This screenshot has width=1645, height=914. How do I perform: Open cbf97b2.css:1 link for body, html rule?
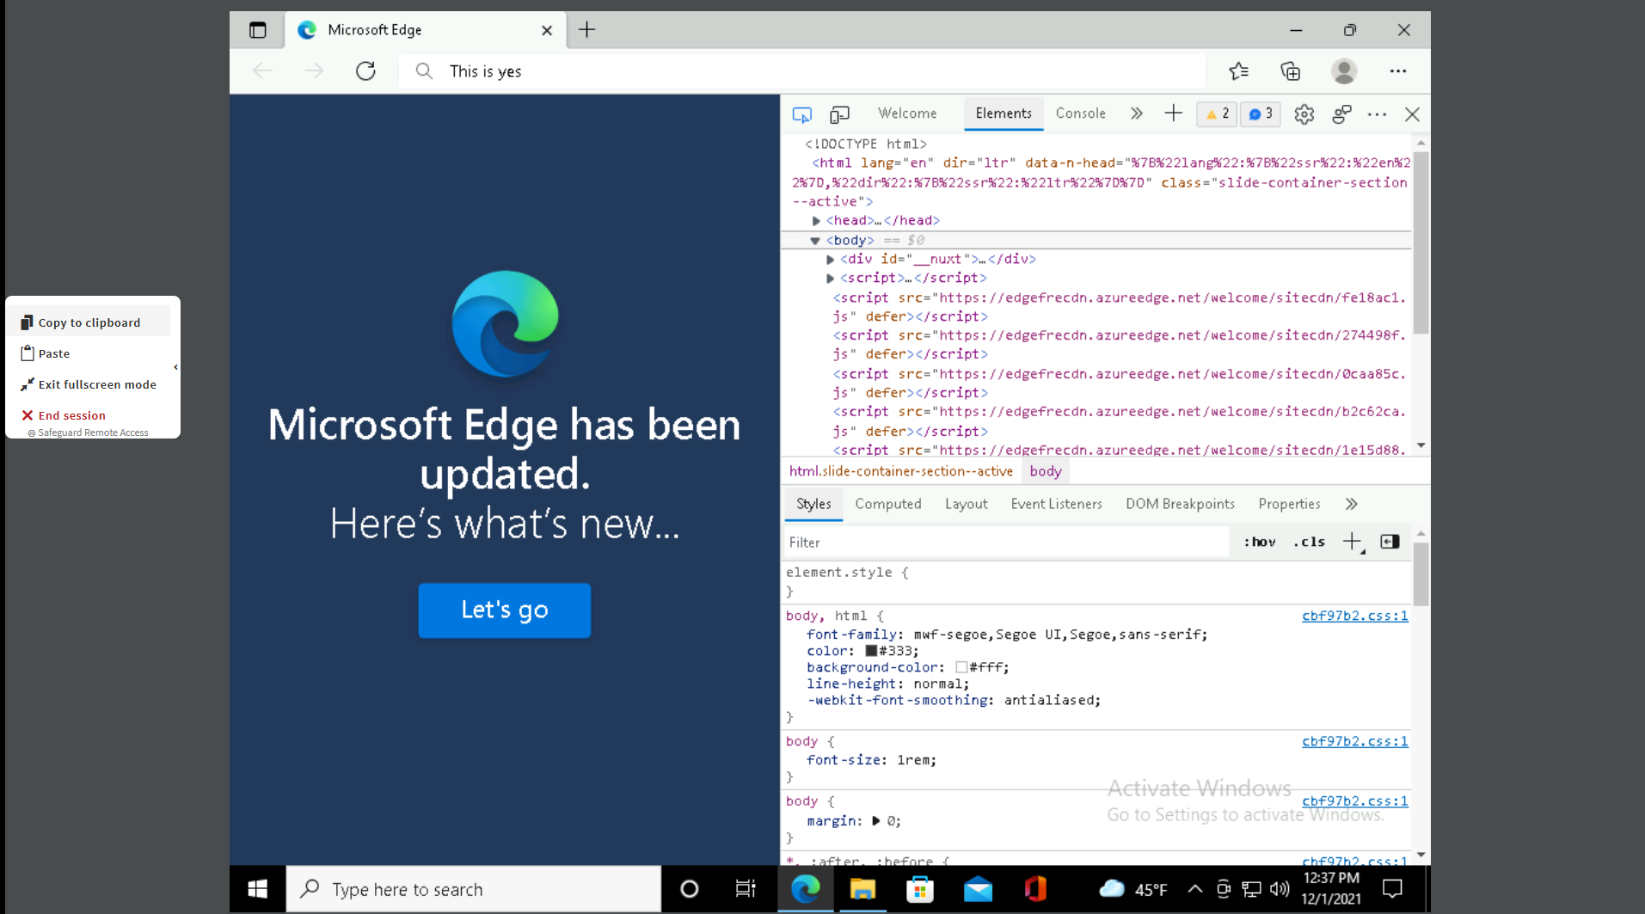point(1354,616)
